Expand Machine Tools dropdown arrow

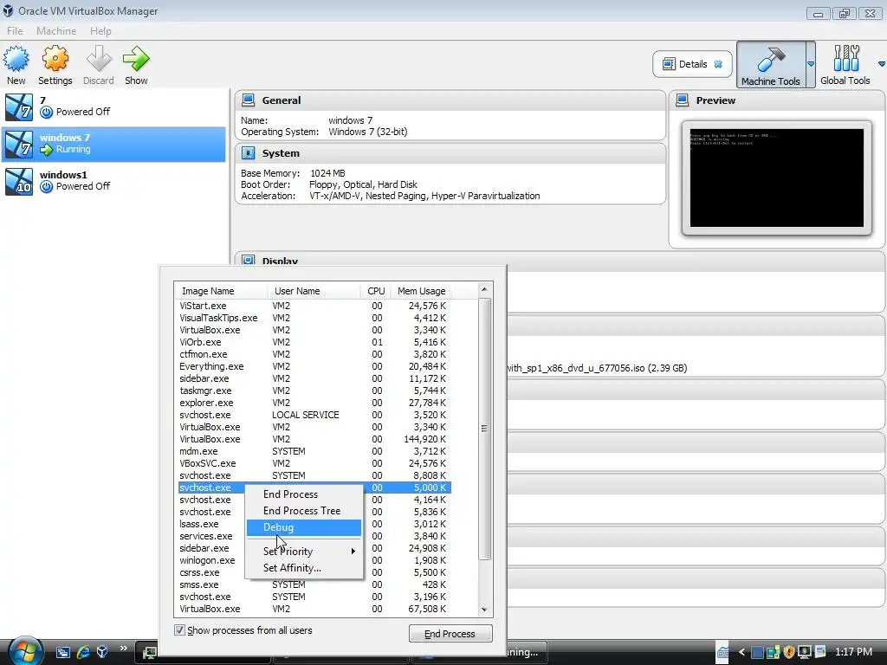811,64
